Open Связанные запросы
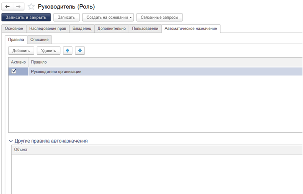 [160, 17]
